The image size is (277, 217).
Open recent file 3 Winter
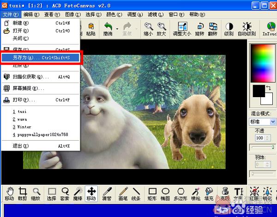41,127
